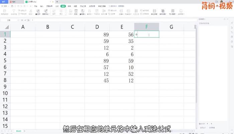
Task: Select column D header
Action: 97,27
